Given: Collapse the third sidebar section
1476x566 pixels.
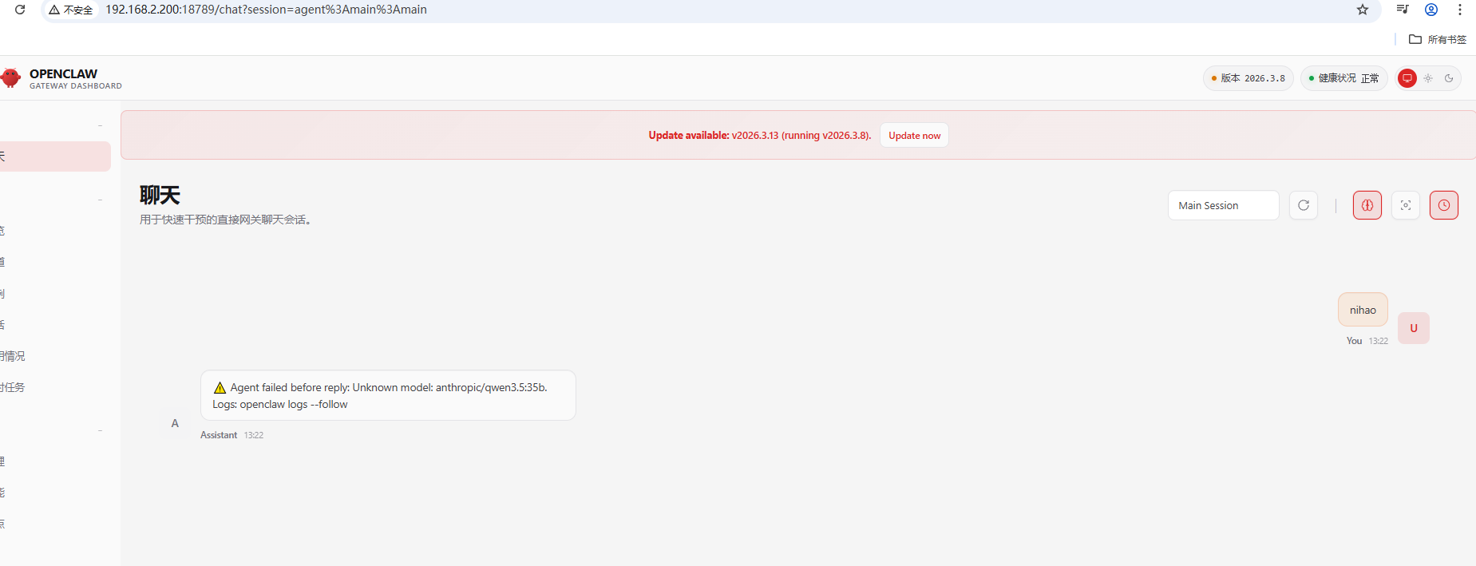Looking at the screenshot, I should (100, 430).
